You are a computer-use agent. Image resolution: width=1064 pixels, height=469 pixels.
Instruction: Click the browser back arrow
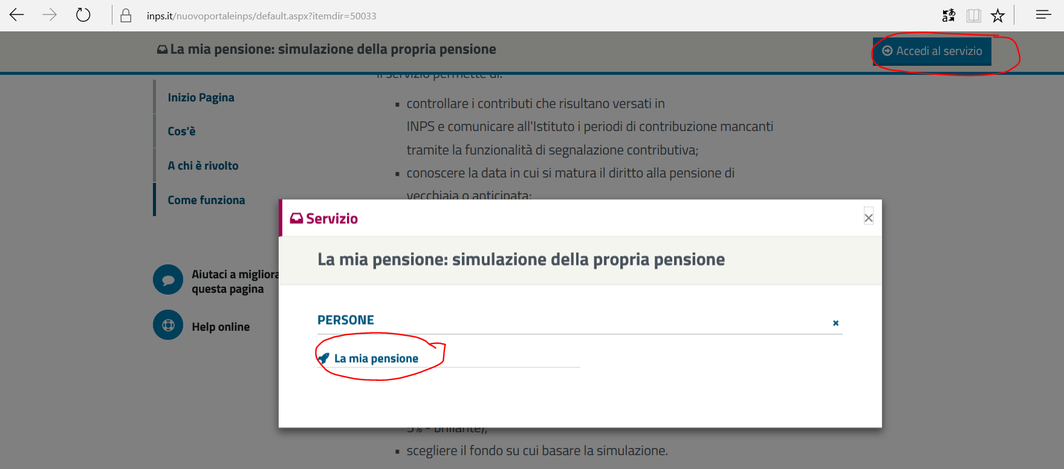click(x=17, y=15)
